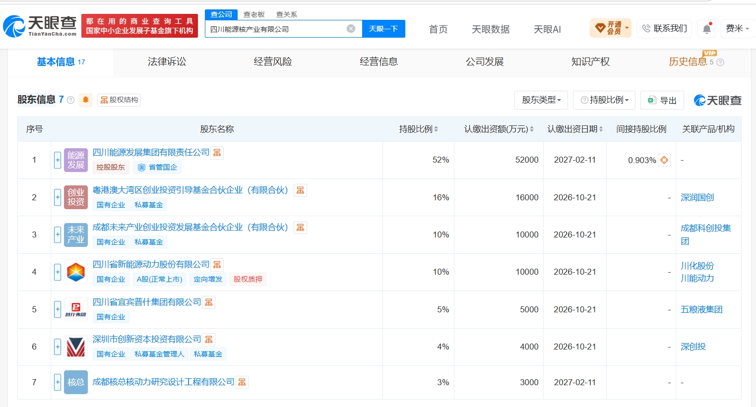Sort by 持股比例 column arrows

pyautogui.click(x=436, y=129)
